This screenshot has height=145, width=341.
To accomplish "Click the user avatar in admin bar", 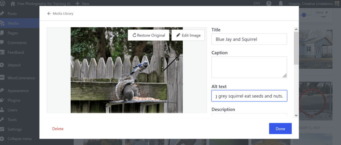I will coord(337,3).
